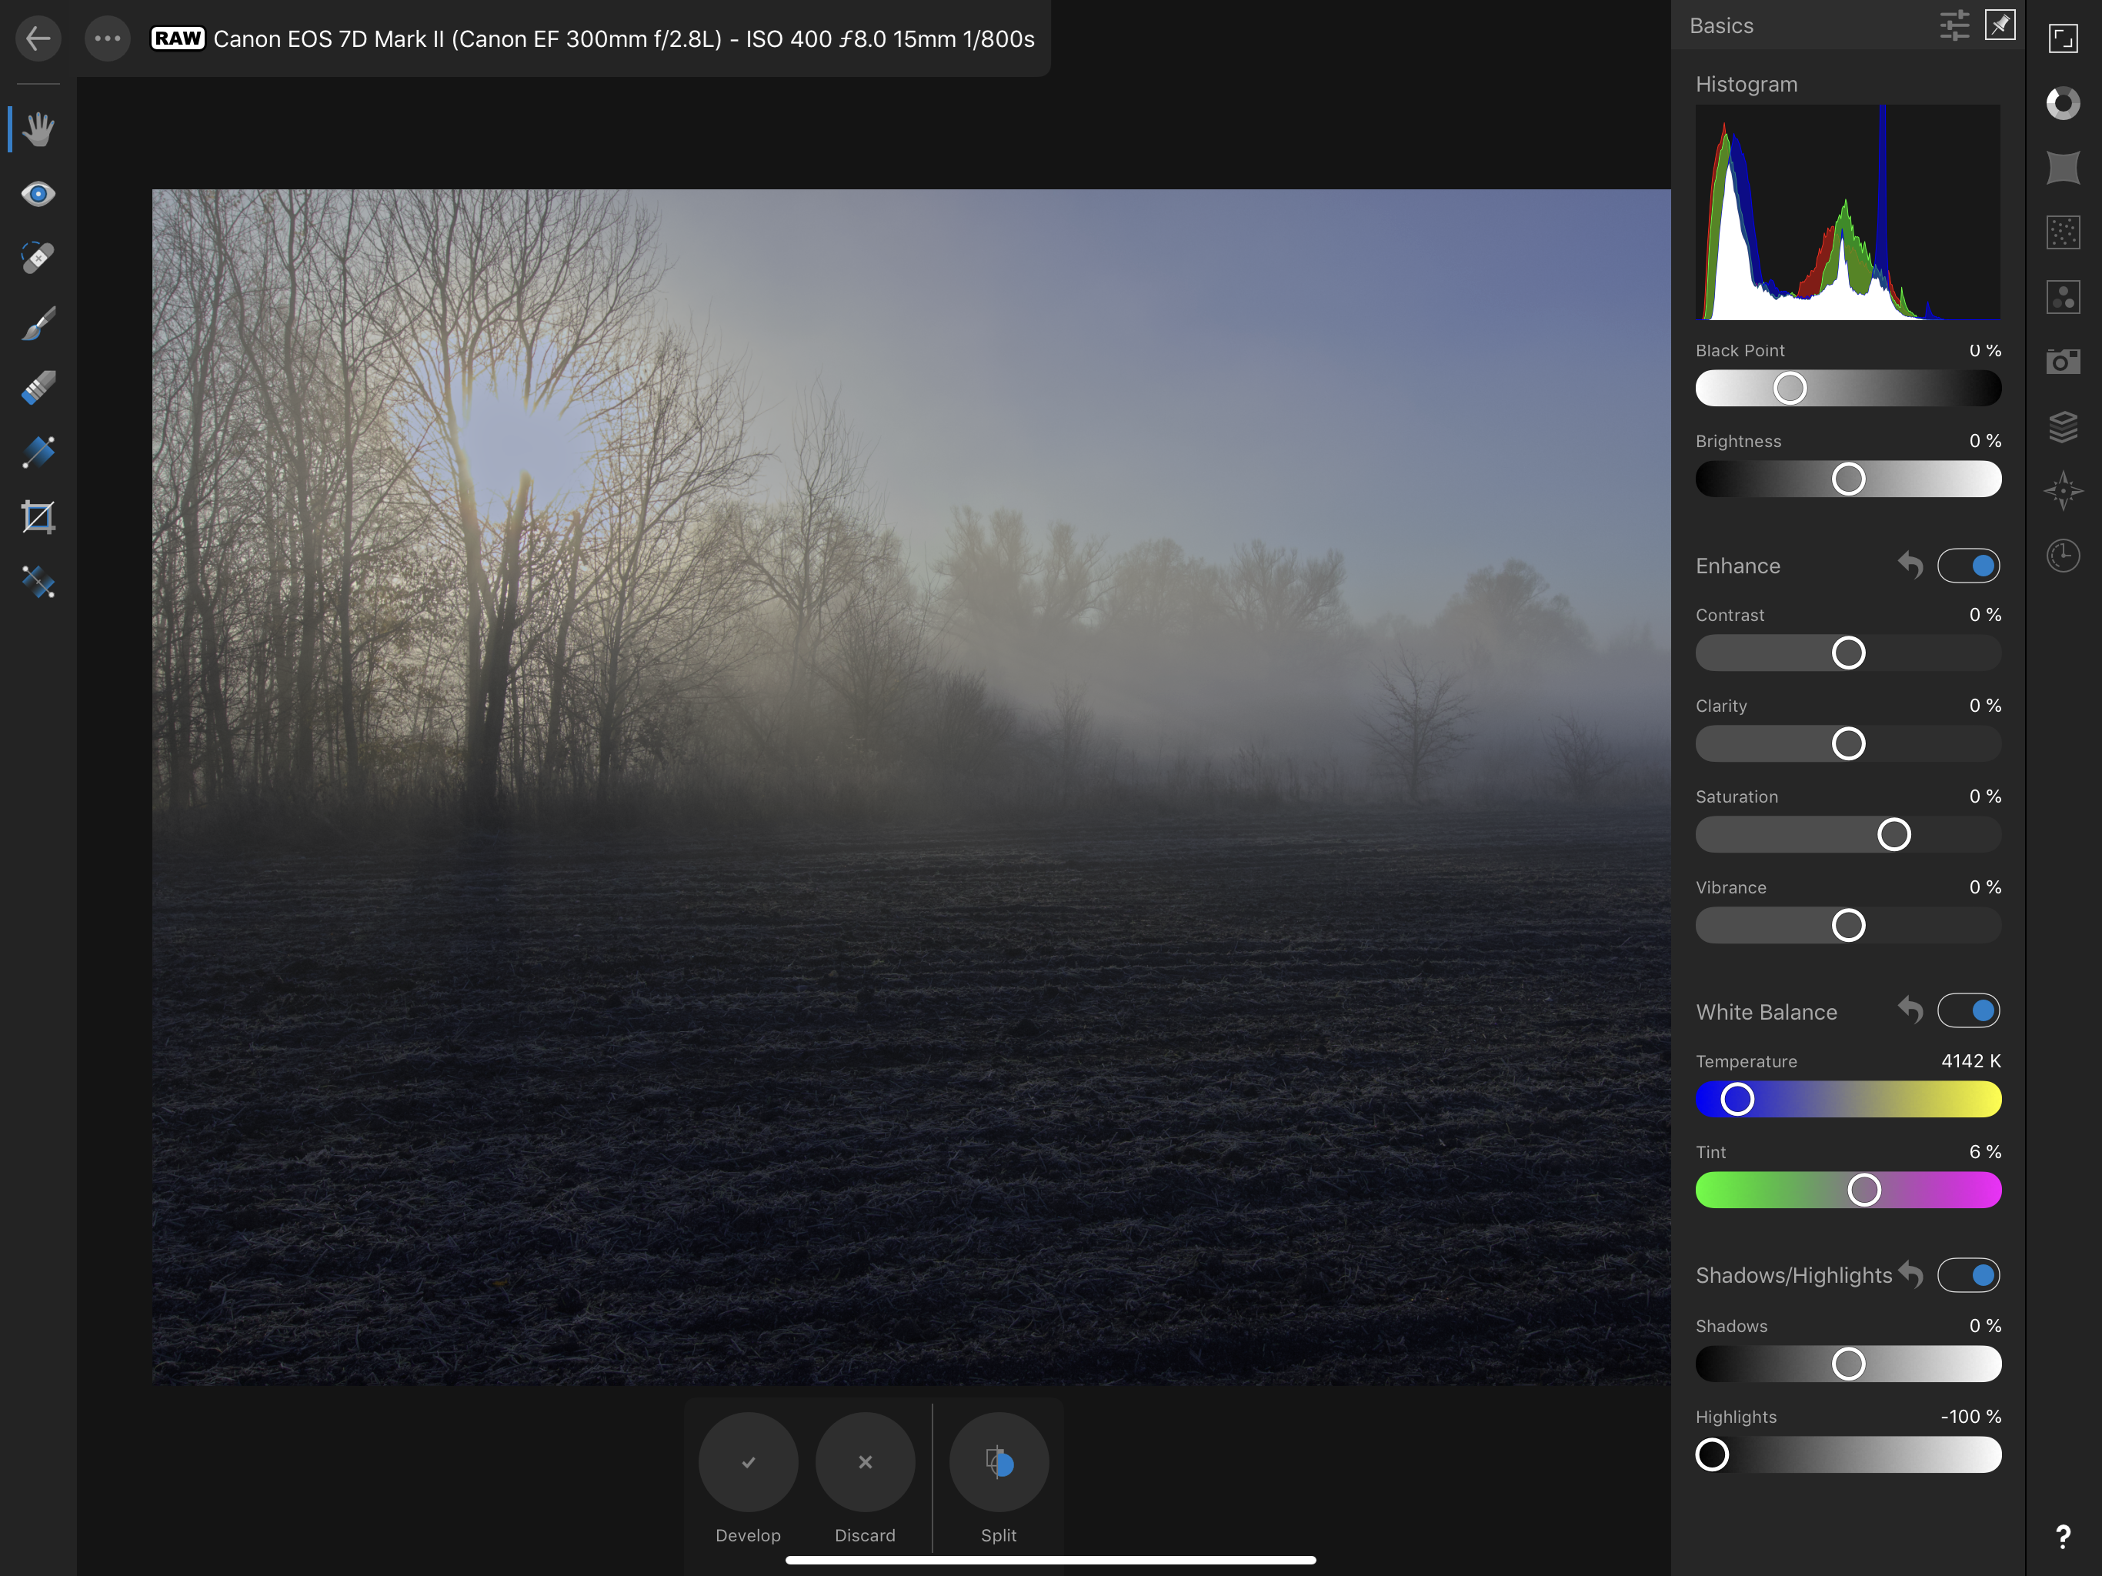Toggle the Split view button
The width and height of the screenshot is (2102, 1576).
[x=999, y=1462]
